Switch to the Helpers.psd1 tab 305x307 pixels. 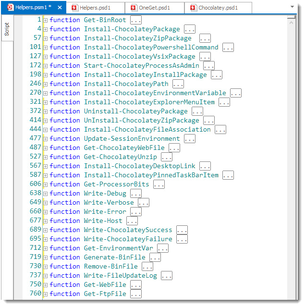[95, 8]
